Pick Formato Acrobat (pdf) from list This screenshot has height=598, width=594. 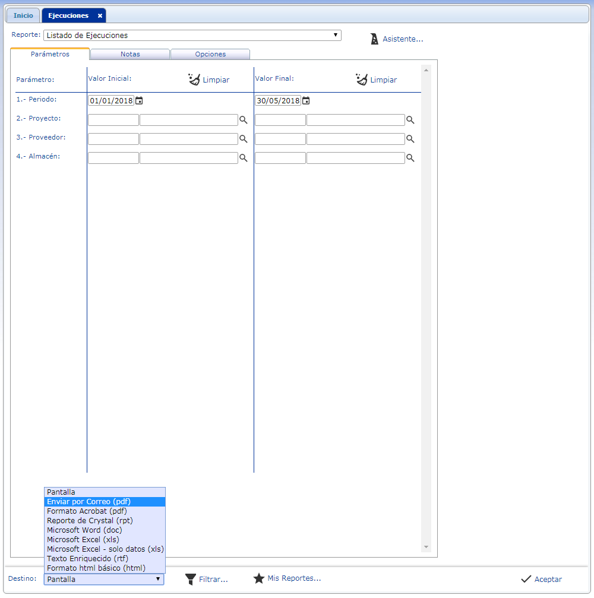87,511
